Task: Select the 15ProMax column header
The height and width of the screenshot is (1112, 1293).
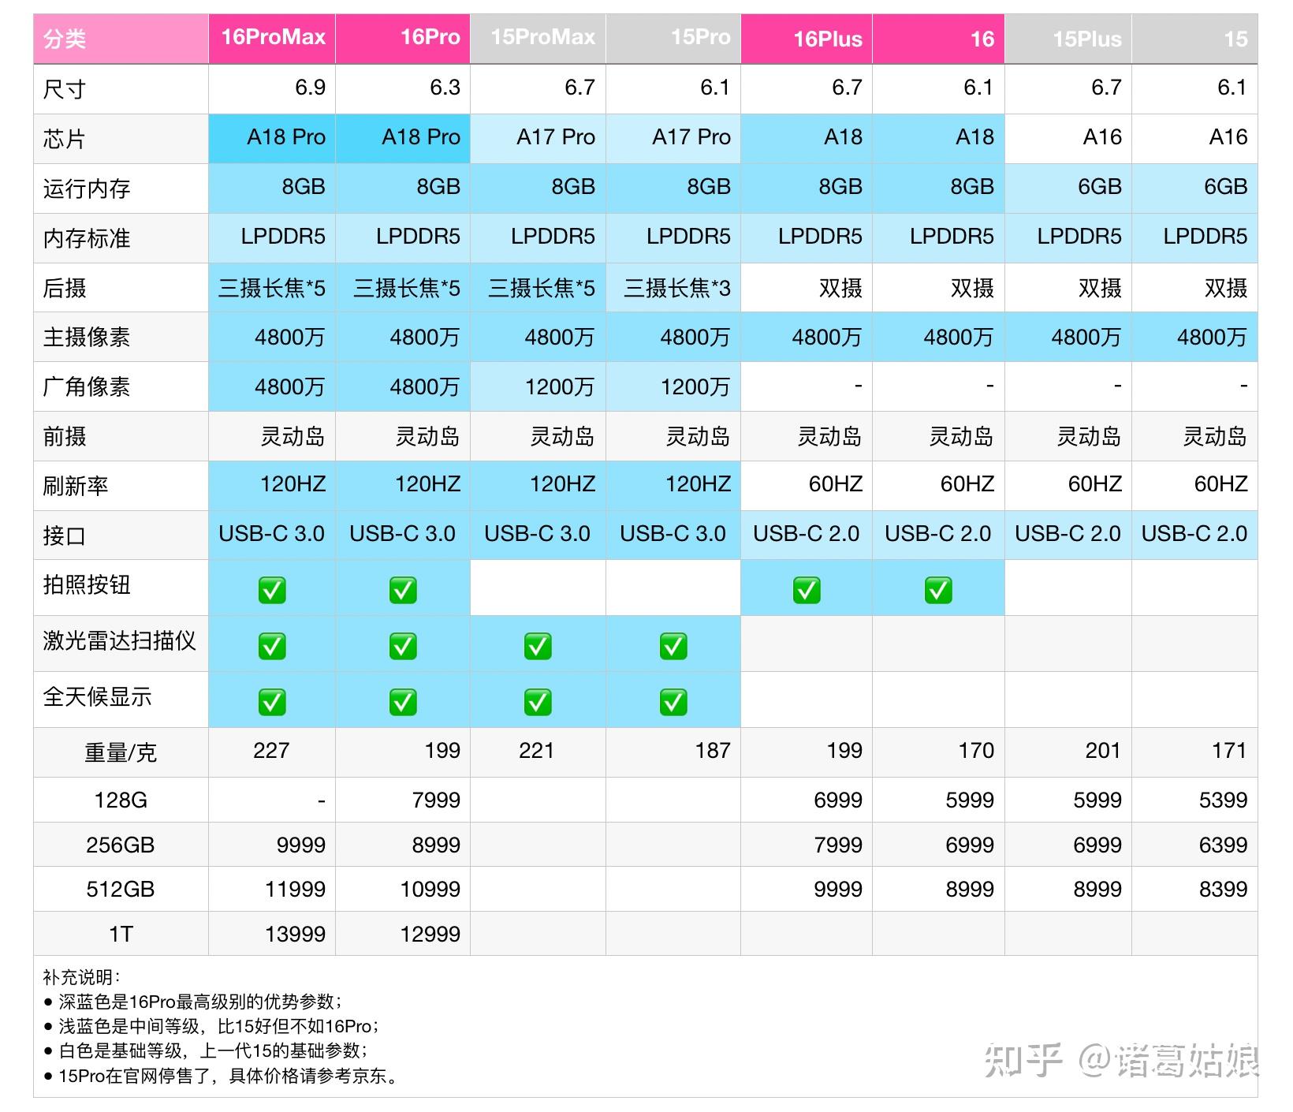Action: point(538,39)
